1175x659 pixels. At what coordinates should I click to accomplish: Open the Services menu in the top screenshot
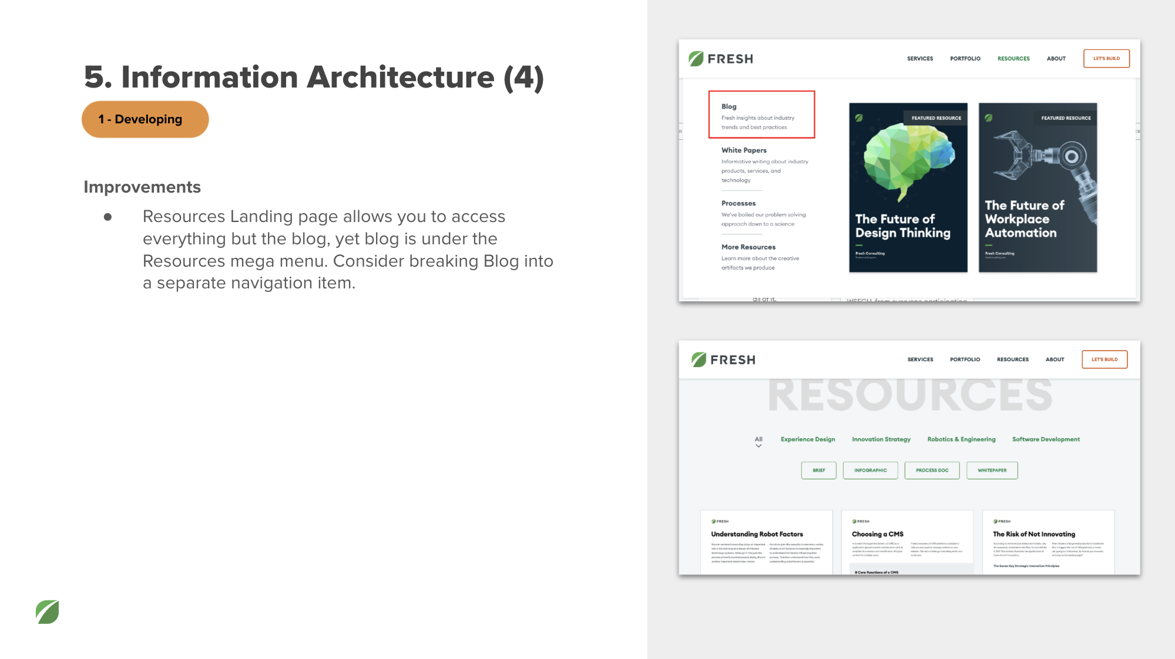click(x=919, y=59)
